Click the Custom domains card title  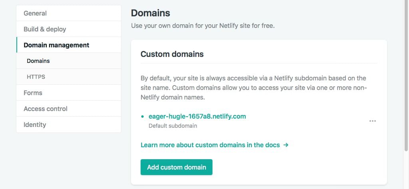(x=172, y=54)
